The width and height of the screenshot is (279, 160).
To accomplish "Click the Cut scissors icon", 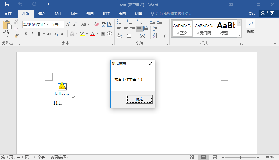I will 16,22.
